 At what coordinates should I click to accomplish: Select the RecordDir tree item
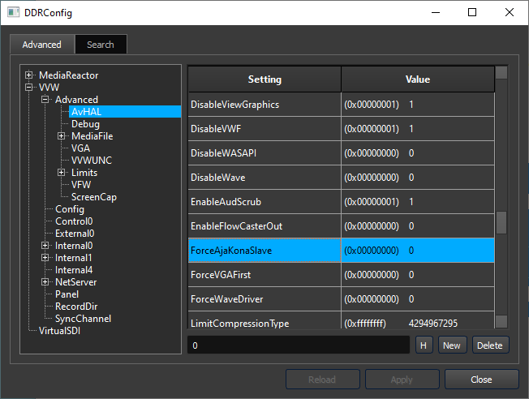click(x=76, y=307)
